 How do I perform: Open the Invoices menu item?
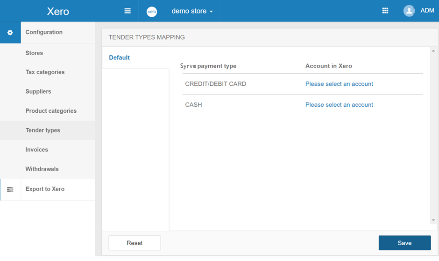[x=37, y=150]
